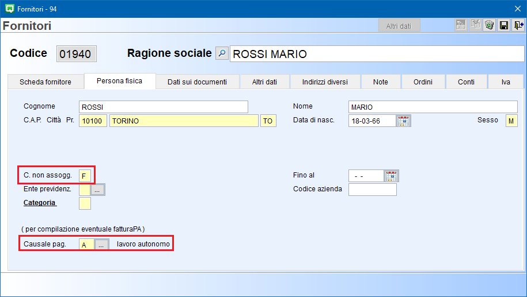Viewport: 527px width, 297px height.
Task: Click the C. non assogg. field
Action: pyautogui.click(x=85, y=176)
